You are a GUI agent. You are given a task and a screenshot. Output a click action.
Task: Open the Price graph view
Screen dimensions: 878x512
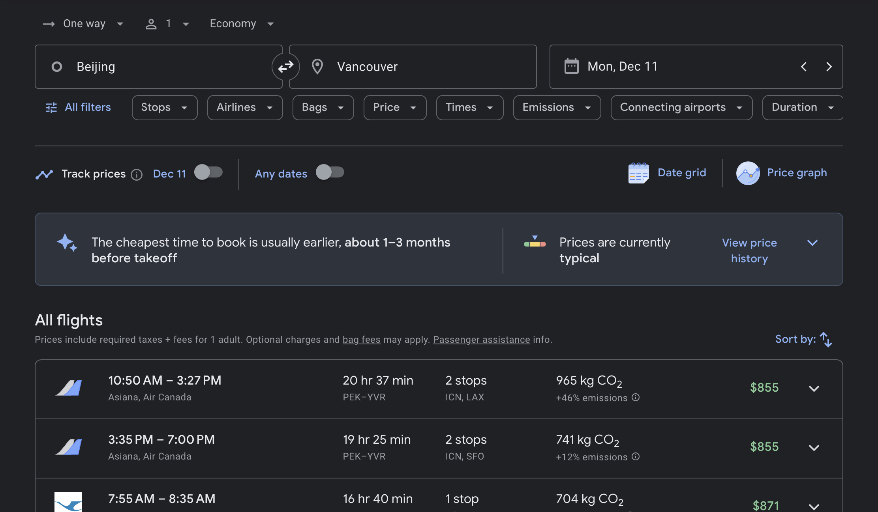781,173
